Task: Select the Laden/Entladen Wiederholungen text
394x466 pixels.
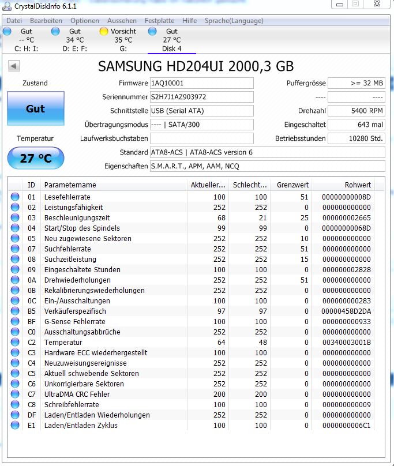Action: click(x=97, y=415)
